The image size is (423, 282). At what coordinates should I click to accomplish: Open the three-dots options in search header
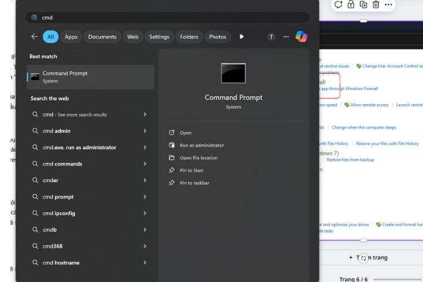point(286,37)
